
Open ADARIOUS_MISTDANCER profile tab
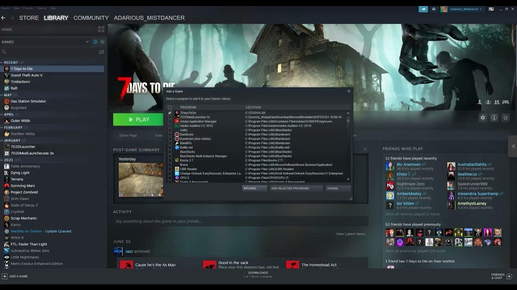(149, 18)
